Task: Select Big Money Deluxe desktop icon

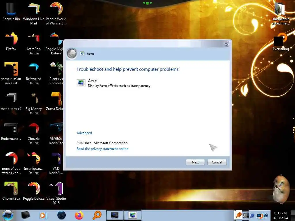Action: [x=33, y=103]
